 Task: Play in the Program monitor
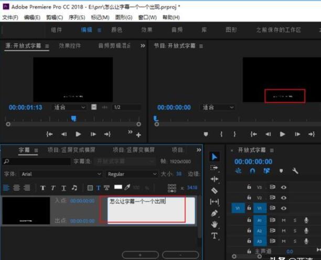pyautogui.click(x=282, y=134)
